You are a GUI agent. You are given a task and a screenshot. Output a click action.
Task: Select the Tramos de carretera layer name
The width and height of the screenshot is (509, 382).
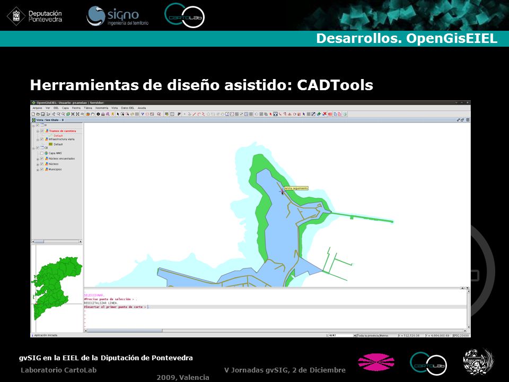tap(63, 131)
